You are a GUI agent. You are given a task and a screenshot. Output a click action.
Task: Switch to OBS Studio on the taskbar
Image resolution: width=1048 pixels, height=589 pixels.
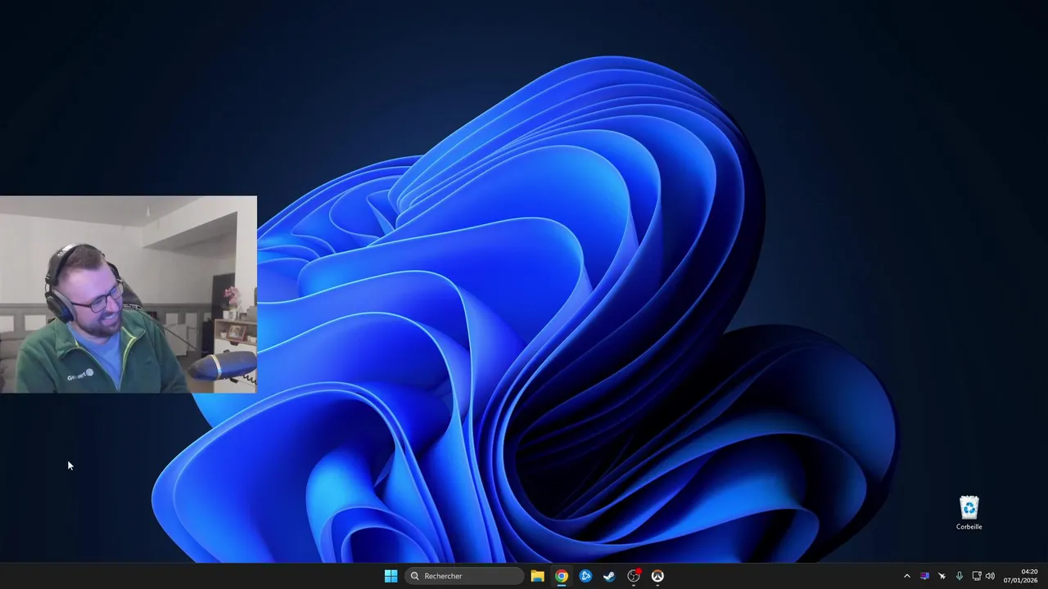[x=634, y=576]
